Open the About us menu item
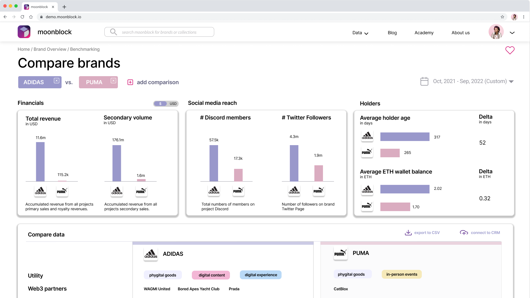The image size is (530, 298). pyautogui.click(x=460, y=33)
